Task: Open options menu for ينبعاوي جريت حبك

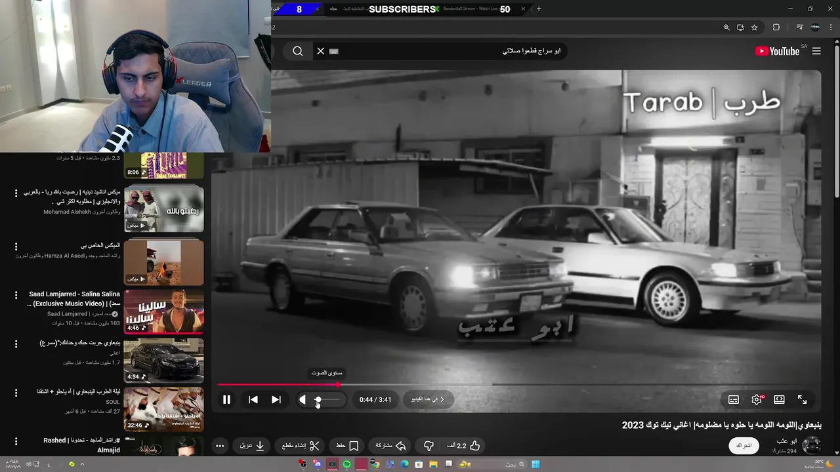Action: (x=16, y=344)
